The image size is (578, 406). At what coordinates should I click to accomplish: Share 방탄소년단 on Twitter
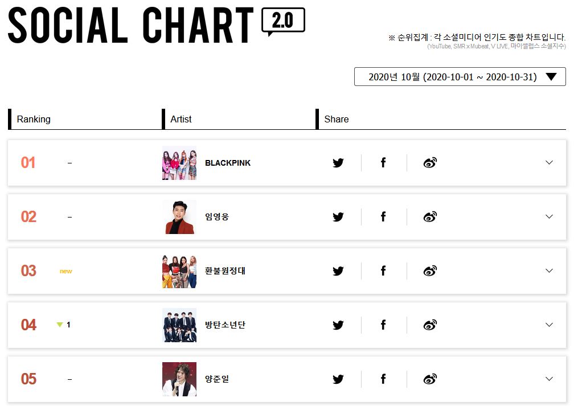[338, 325]
